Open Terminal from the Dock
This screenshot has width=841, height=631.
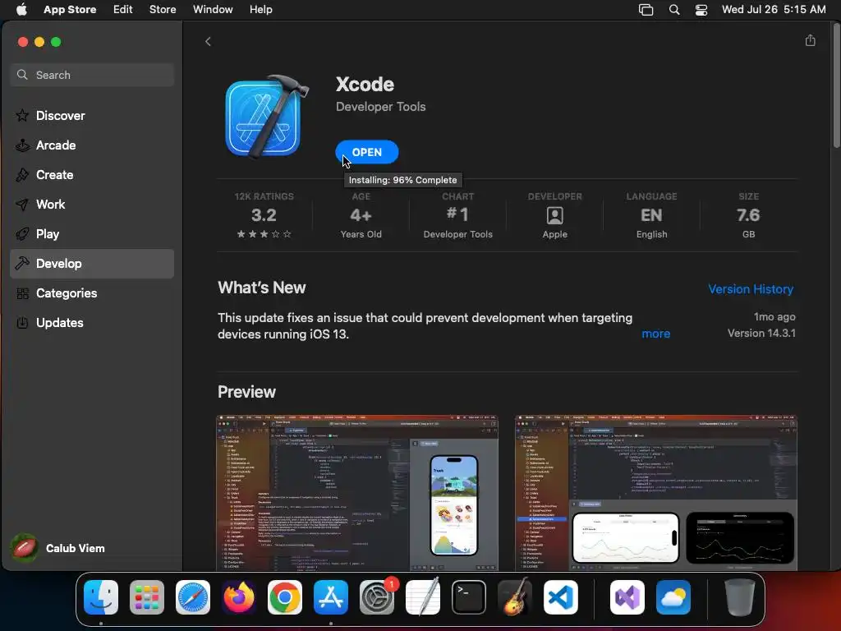tap(469, 597)
